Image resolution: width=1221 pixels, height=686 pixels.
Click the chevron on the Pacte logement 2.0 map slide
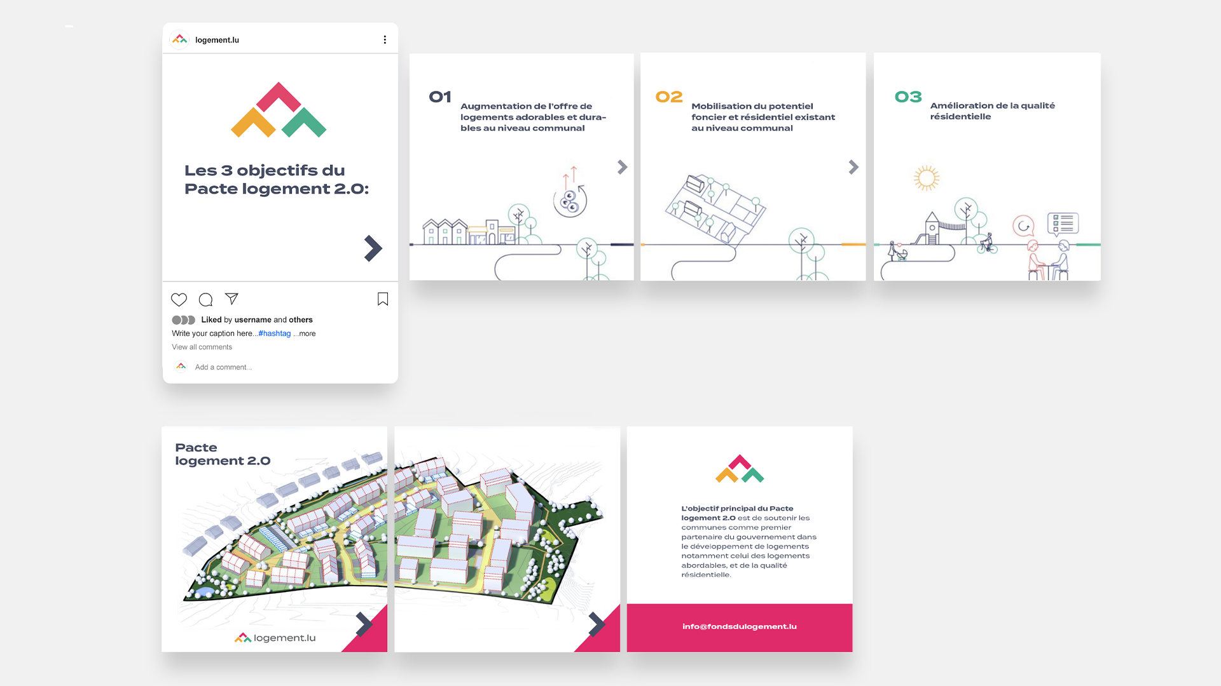point(364,625)
